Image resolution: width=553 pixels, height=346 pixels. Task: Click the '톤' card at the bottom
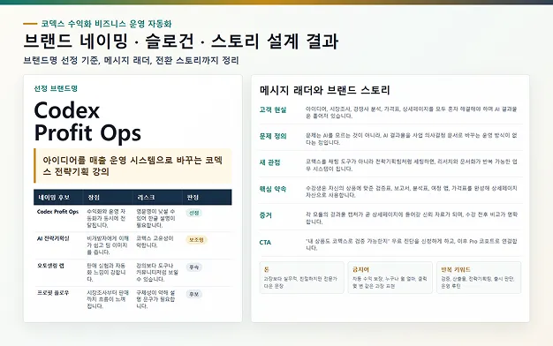(x=301, y=278)
